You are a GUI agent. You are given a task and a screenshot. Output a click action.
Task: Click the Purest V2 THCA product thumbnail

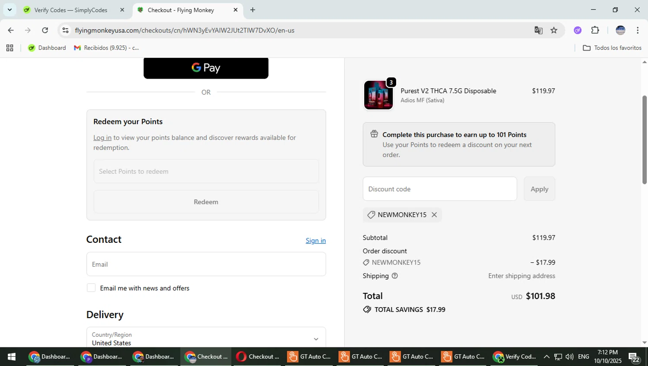pos(378,95)
